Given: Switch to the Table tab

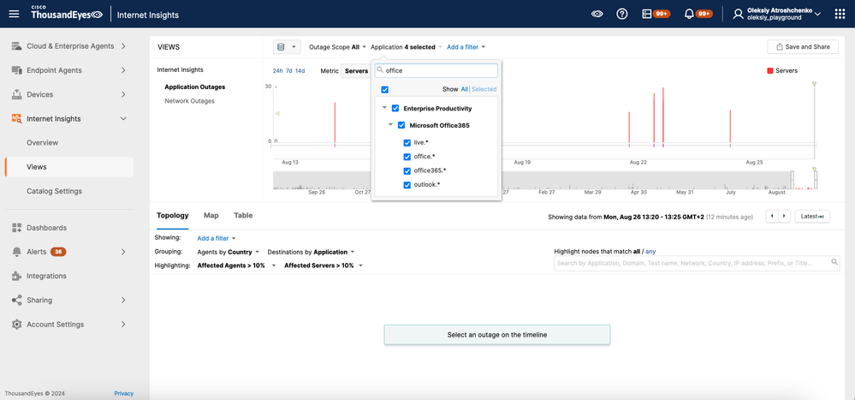Looking at the screenshot, I should tap(243, 216).
